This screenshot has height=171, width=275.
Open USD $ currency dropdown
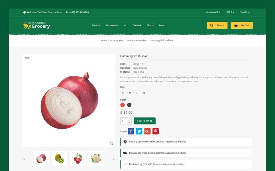(x=230, y=12)
